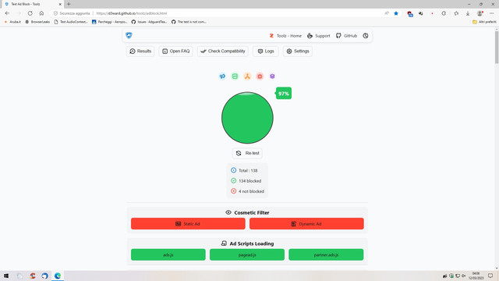The height and width of the screenshot is (281, 499).
Task: Click the purple cube category icon
Action: pyautogui.click(x=272, y=76)
